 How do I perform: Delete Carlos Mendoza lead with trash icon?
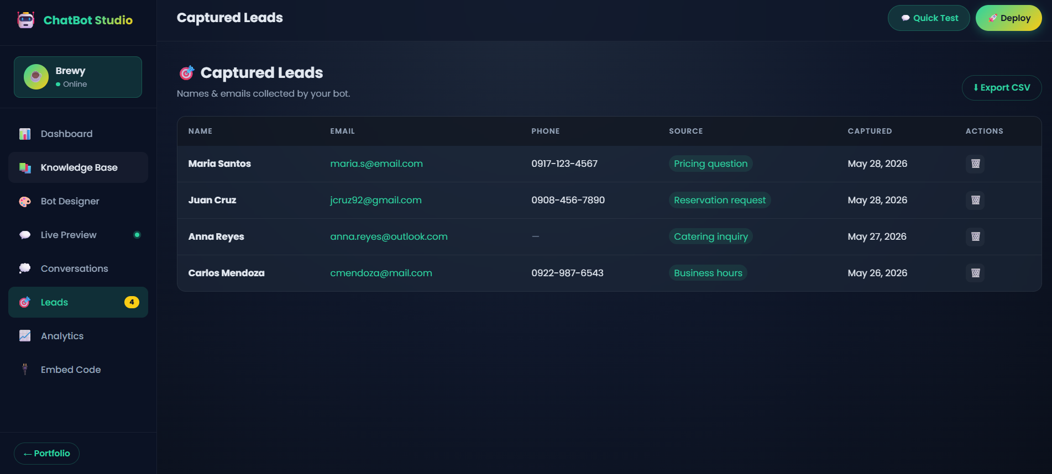point(975,273)
